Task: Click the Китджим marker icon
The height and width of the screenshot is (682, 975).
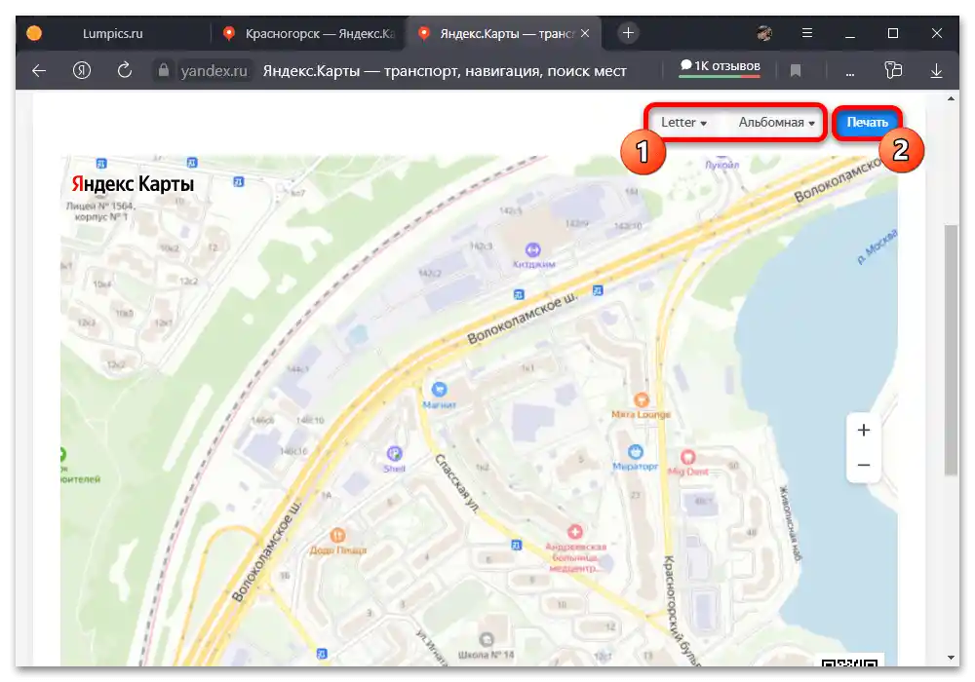Action: pyautogui.click(x=533, y=249)
